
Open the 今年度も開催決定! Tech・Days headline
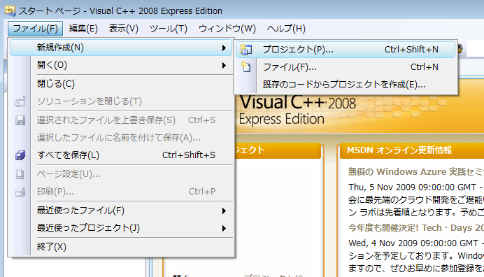pyautogui.click(x=415, y=228)
